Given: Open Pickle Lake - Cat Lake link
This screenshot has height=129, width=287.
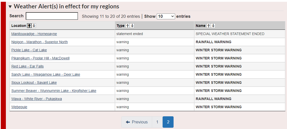Looking at the screenshot, I should 29,50.
